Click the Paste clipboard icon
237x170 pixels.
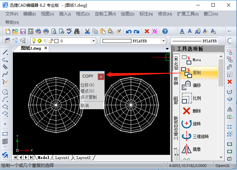tap(103, 31)
